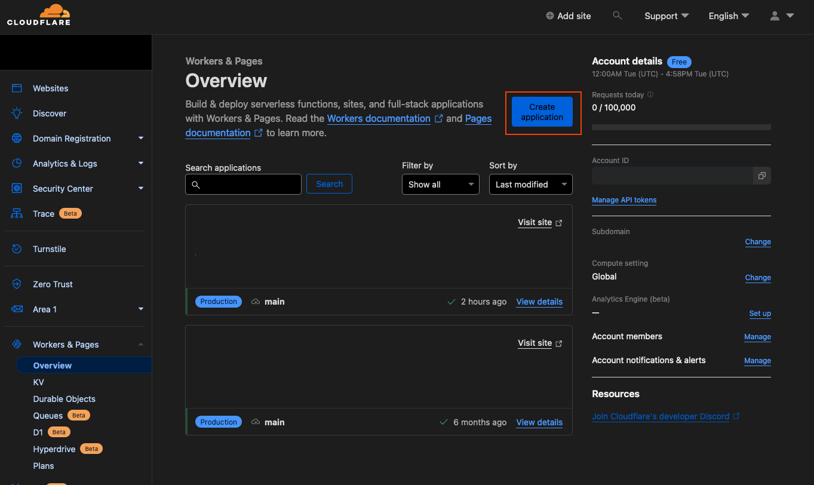814x485 pixels.
Task: Click Manage next to Account notifications & alerts
Action: pos(757,361)
